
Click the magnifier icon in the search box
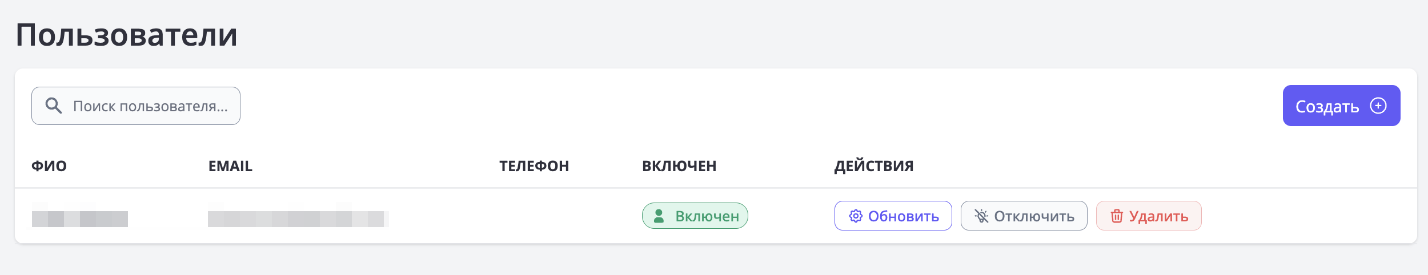53,106
